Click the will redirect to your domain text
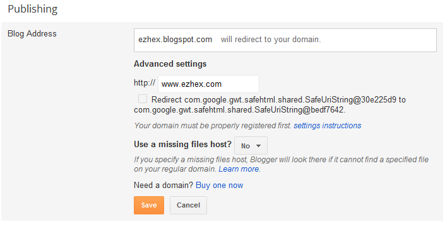This screenshot has width=445, height=227. [271, 39]
